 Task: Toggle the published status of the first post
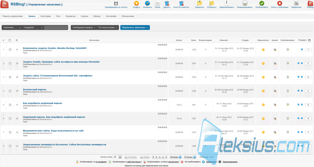tap(288, 49)
